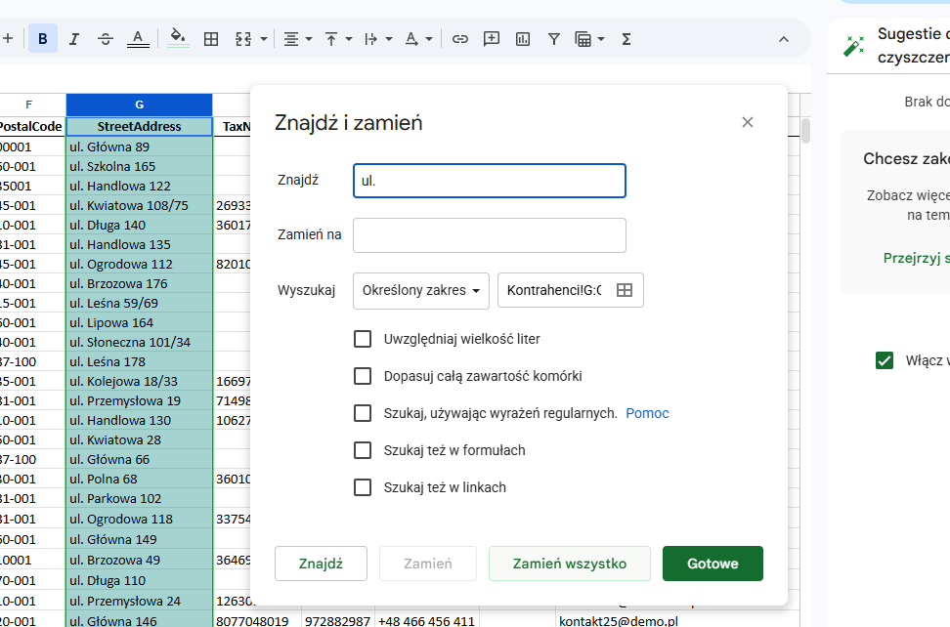The image size is (950, 627).
Task: Click range field Kontrahenci!G:G
Action: tap(554, 290)
